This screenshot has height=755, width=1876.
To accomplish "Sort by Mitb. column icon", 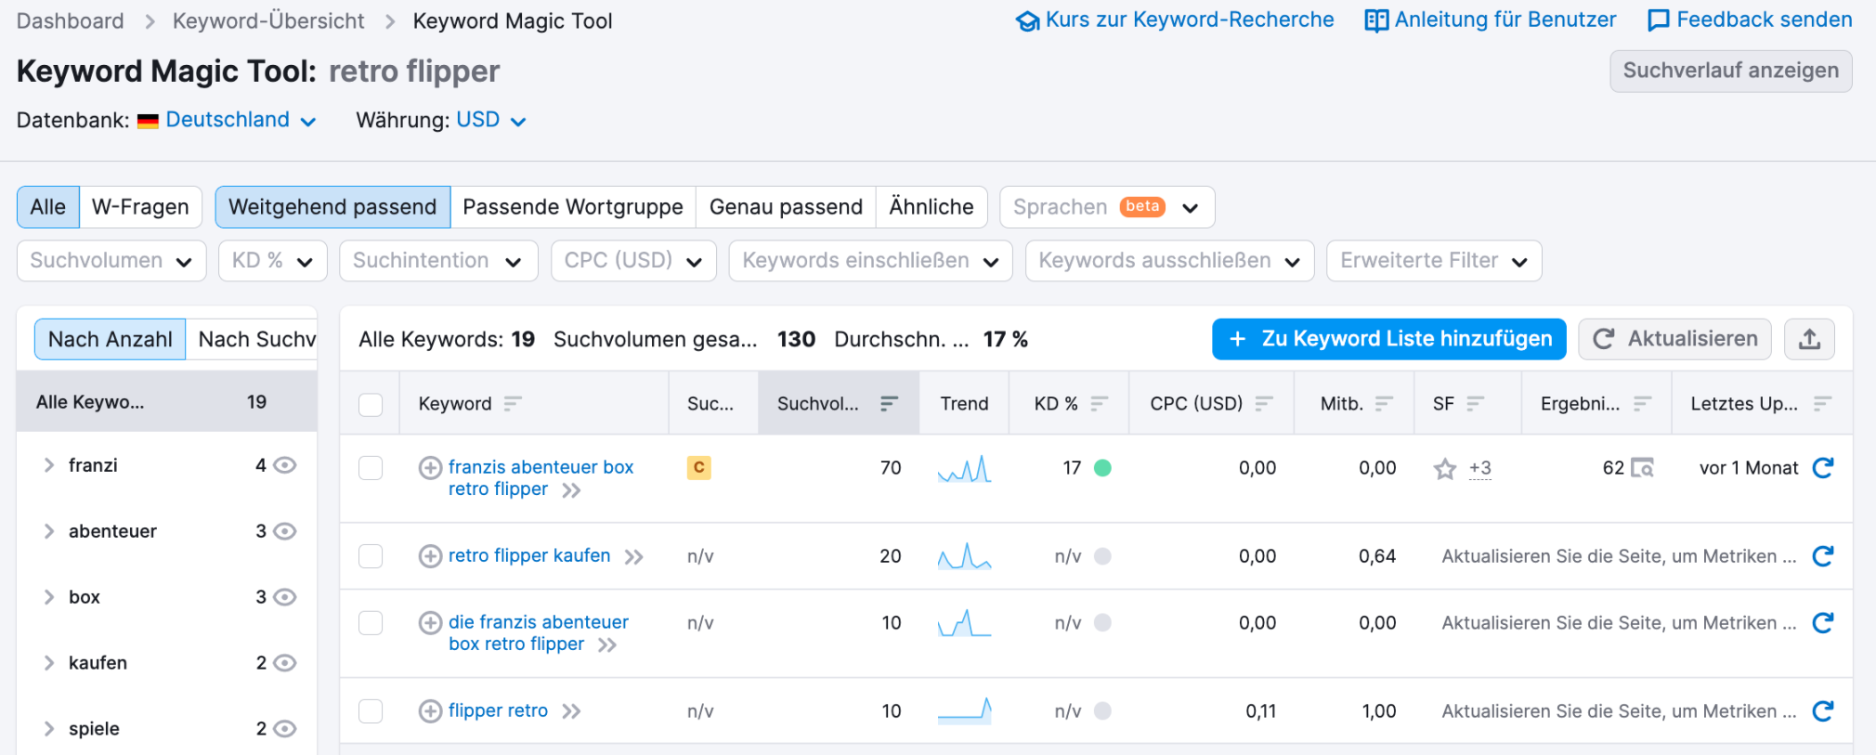I will (x=1384, y=403).
